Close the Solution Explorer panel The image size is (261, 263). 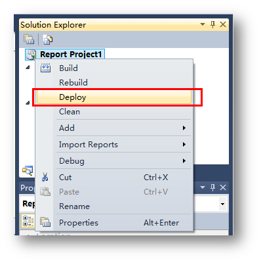223,24
